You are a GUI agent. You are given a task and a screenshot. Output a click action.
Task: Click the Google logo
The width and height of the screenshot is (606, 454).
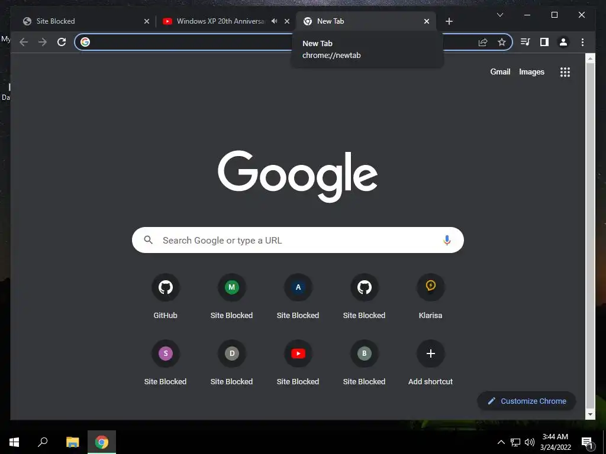pyautogui.click(x=298, y=176)
